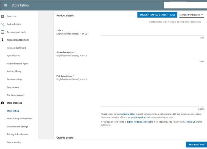This screenshot has width=207, height=149.
Task: Click into the Title input field
Action: tap(152, 33)
